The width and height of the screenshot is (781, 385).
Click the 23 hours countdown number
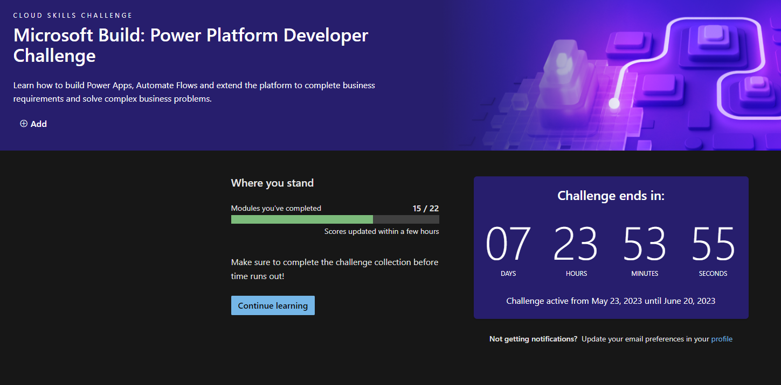[576, 244]
